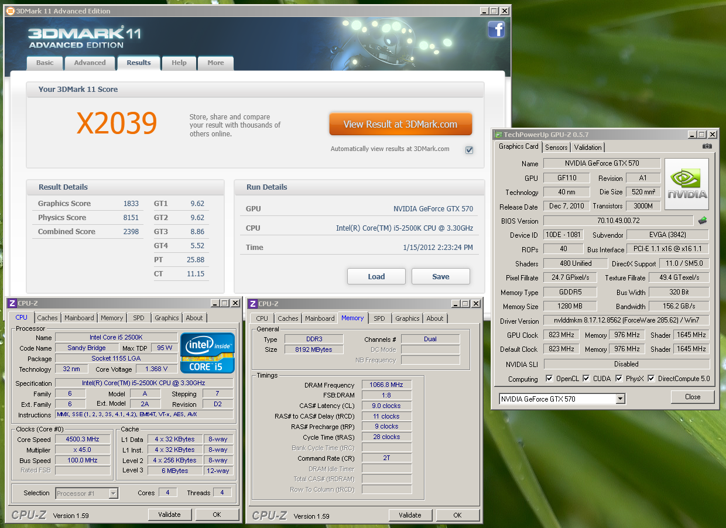The image size is (726, 528).
Task: Select the Results tab in 3DMark
Action: (139, 63)
